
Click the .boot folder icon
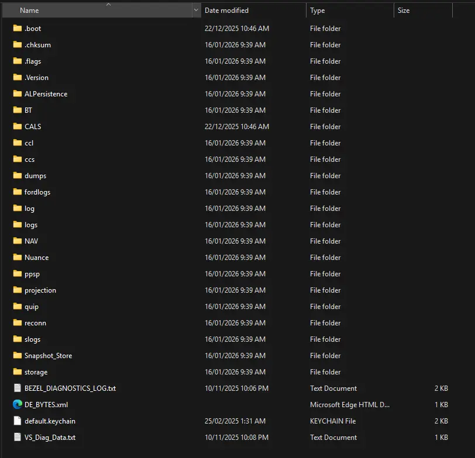(x=18, y=28)
